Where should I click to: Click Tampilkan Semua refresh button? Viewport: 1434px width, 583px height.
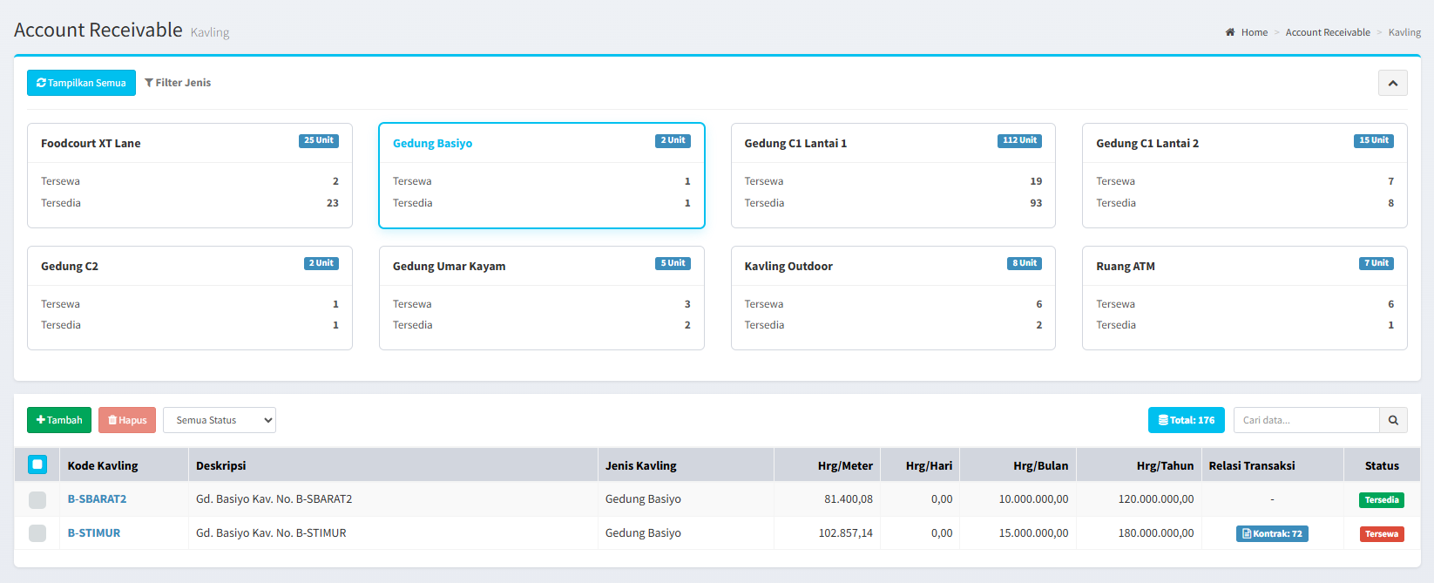click(x=81, y=83)
